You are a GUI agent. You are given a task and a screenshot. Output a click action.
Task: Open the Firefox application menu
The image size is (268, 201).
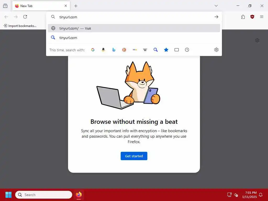click(261, 17)
